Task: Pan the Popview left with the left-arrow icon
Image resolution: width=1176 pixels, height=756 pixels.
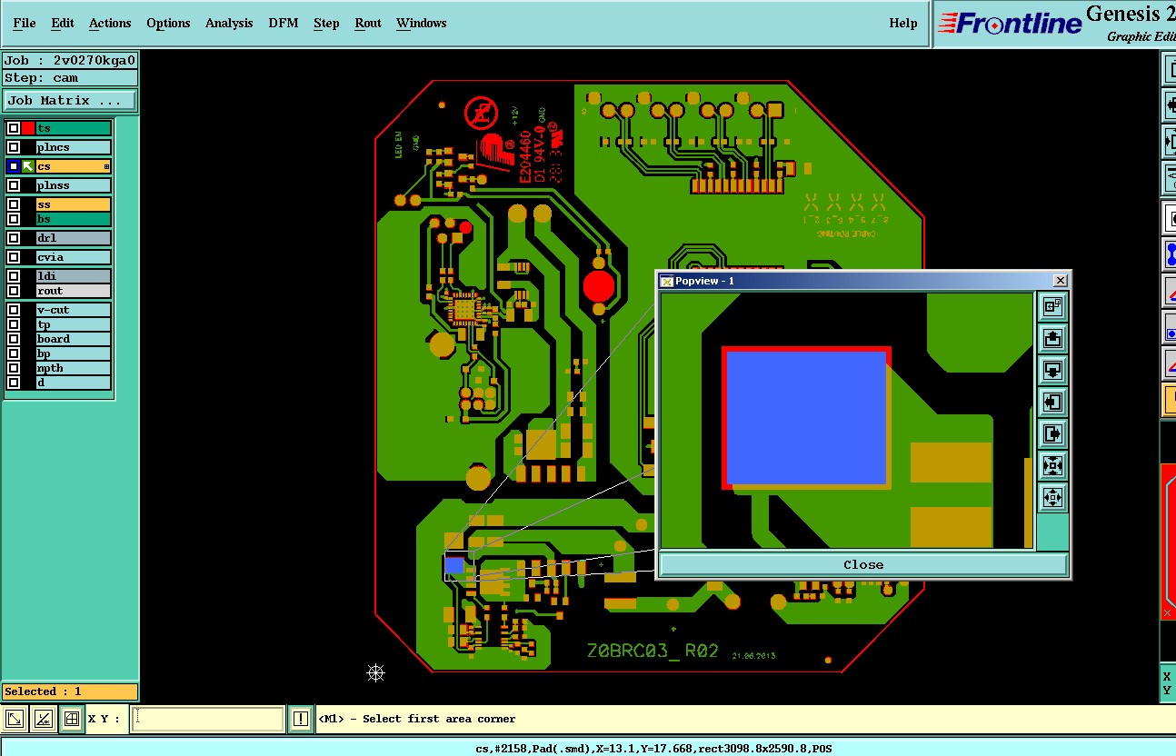Action: [x=1052, y=402]
